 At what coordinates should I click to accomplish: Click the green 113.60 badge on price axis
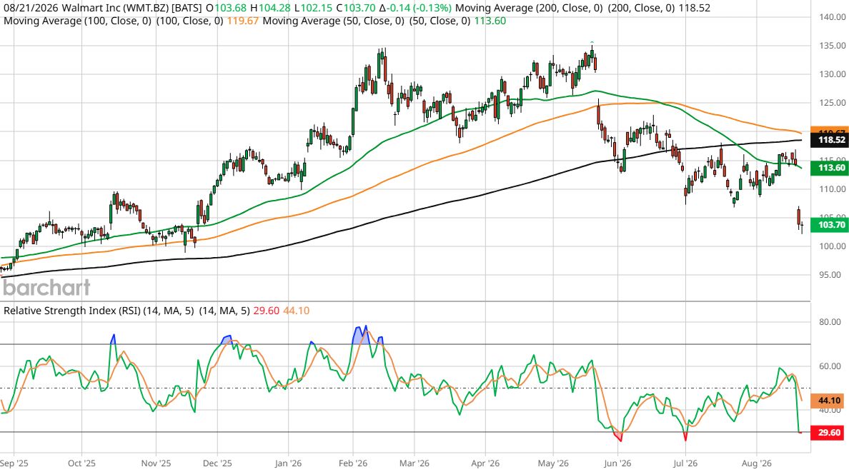click(830, 168)
